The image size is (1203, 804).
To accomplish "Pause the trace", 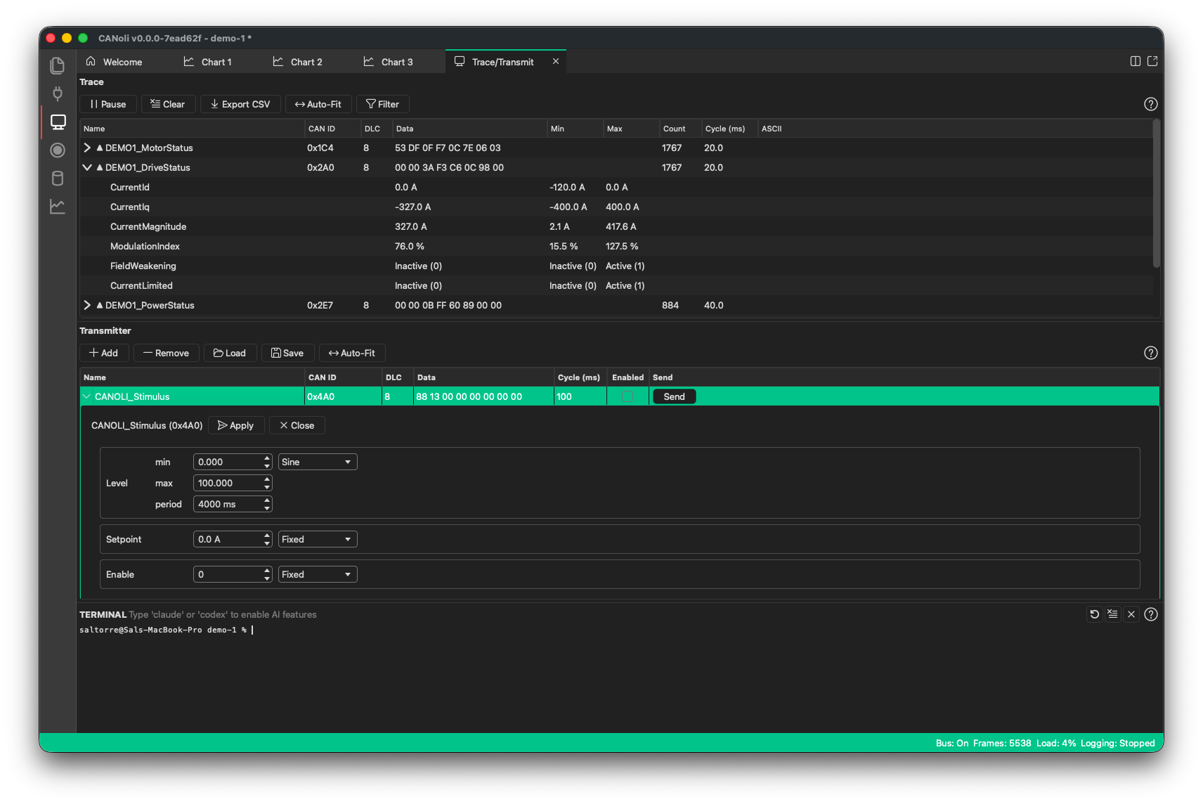I will [x=108, y=104].
